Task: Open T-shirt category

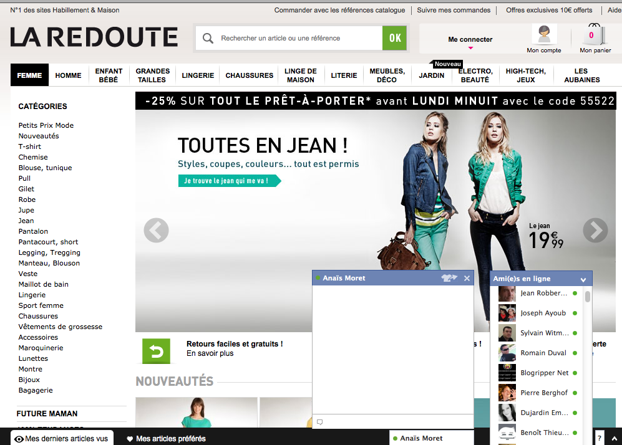Action: click(29, 146)
